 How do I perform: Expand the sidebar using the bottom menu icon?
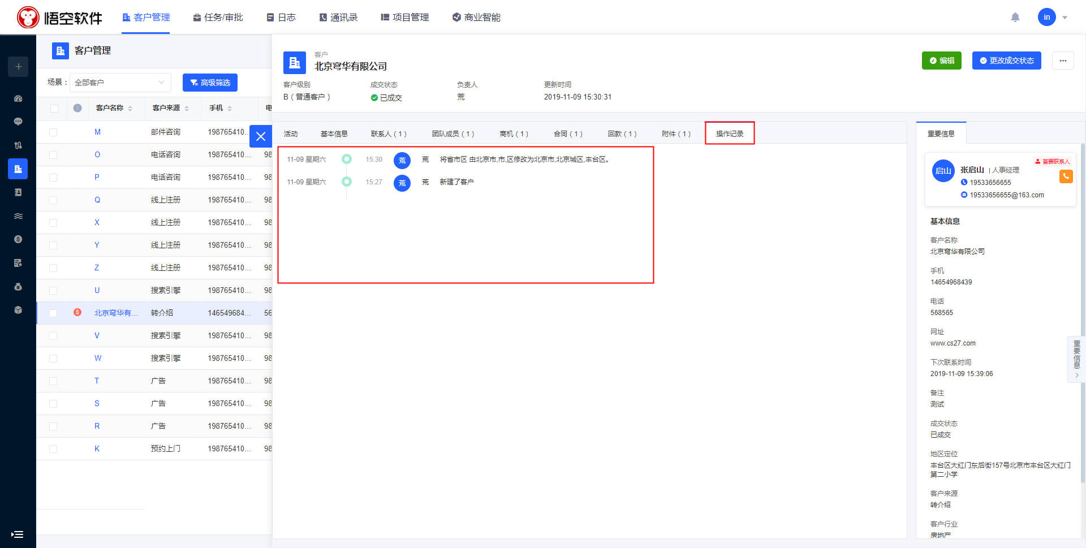tap(18, 534)
